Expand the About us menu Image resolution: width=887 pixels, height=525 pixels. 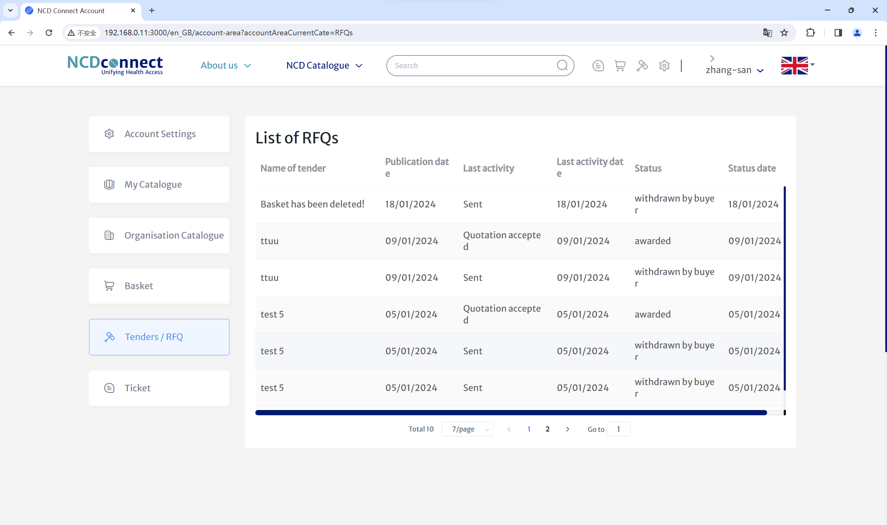(226, 65)
